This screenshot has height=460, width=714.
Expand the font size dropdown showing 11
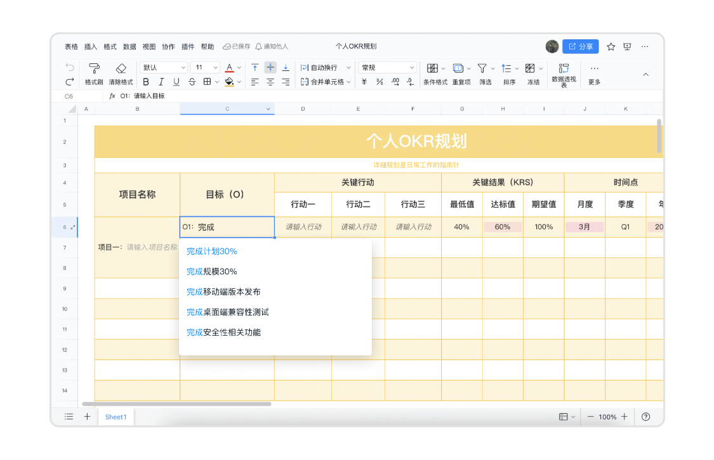click(x=206, y=67)
